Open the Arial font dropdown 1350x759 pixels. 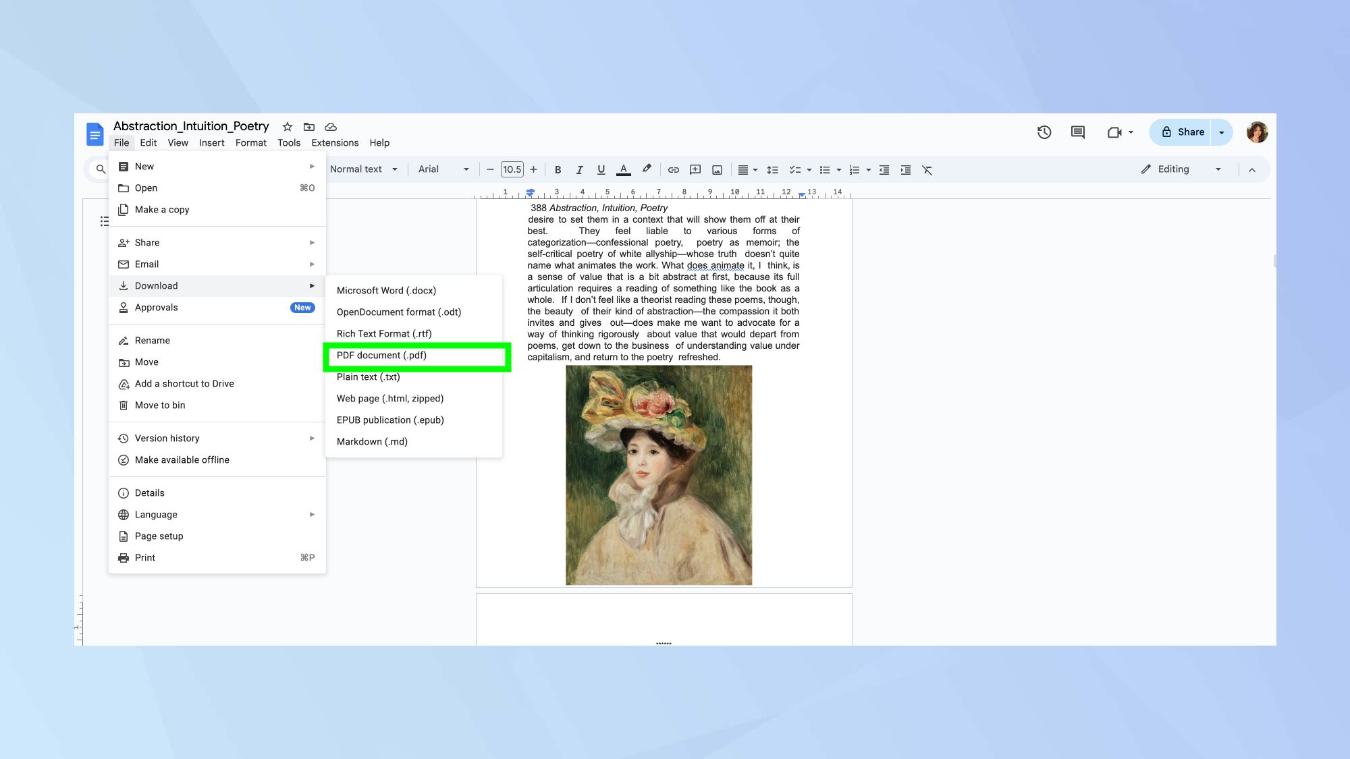click(443, 169)
